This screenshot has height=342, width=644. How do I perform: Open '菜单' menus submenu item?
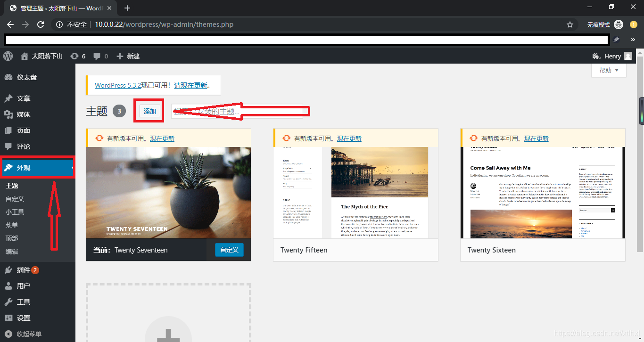(12, 225)
